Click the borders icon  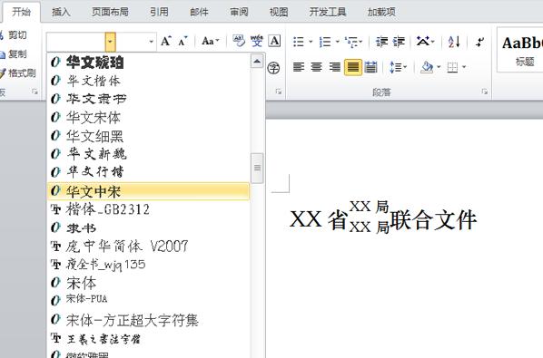tap(452, 67)
